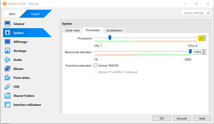
Task: Select the Affichage monitor icon
Action: [7, 42]
